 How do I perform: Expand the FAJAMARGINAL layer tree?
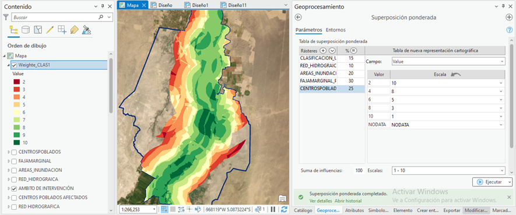(9, 161)
